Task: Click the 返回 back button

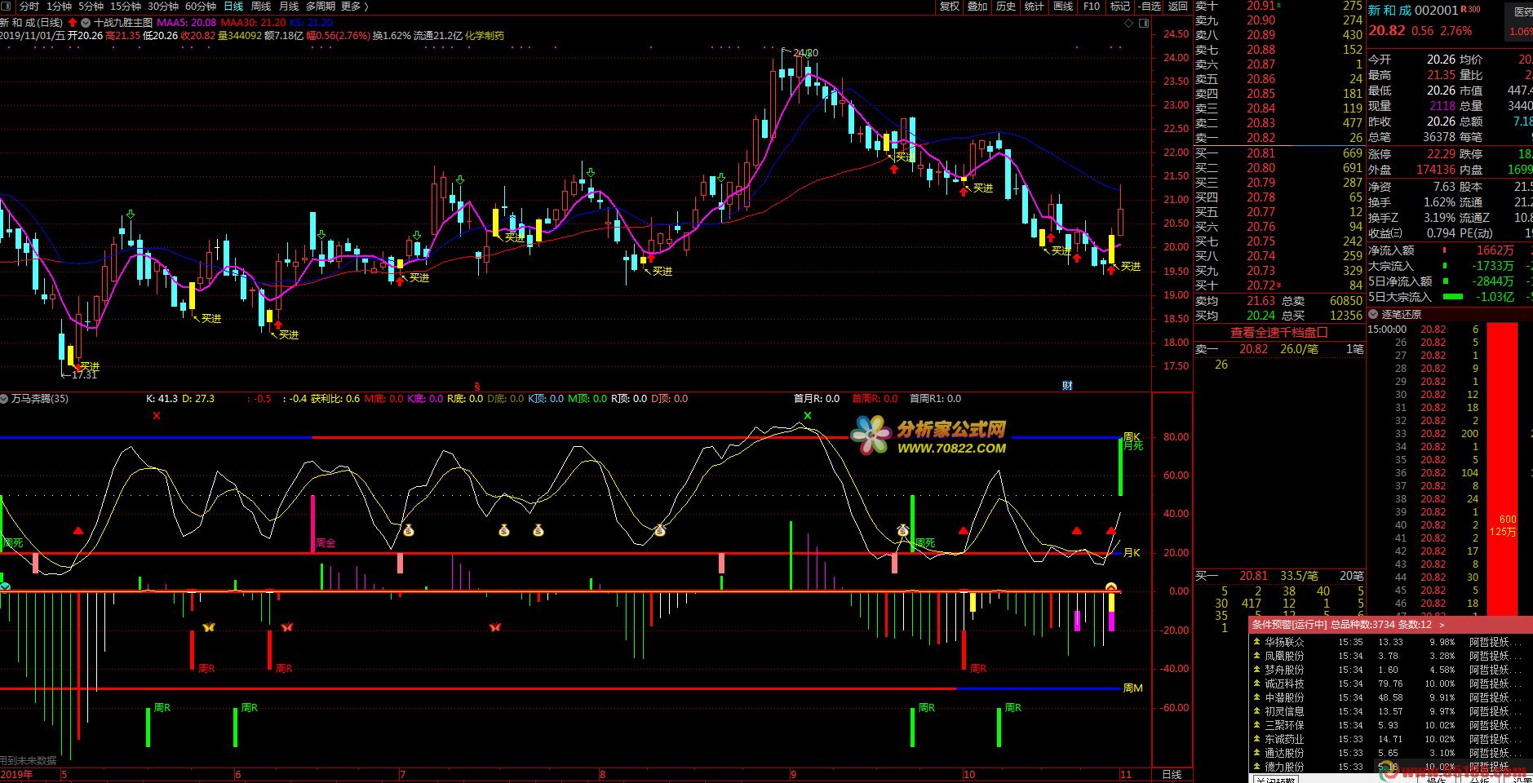Action: (1178, 6)
